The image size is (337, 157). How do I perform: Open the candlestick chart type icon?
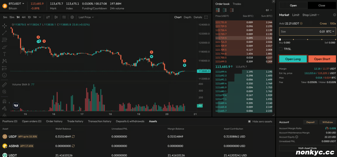click(x=56, y=17)
